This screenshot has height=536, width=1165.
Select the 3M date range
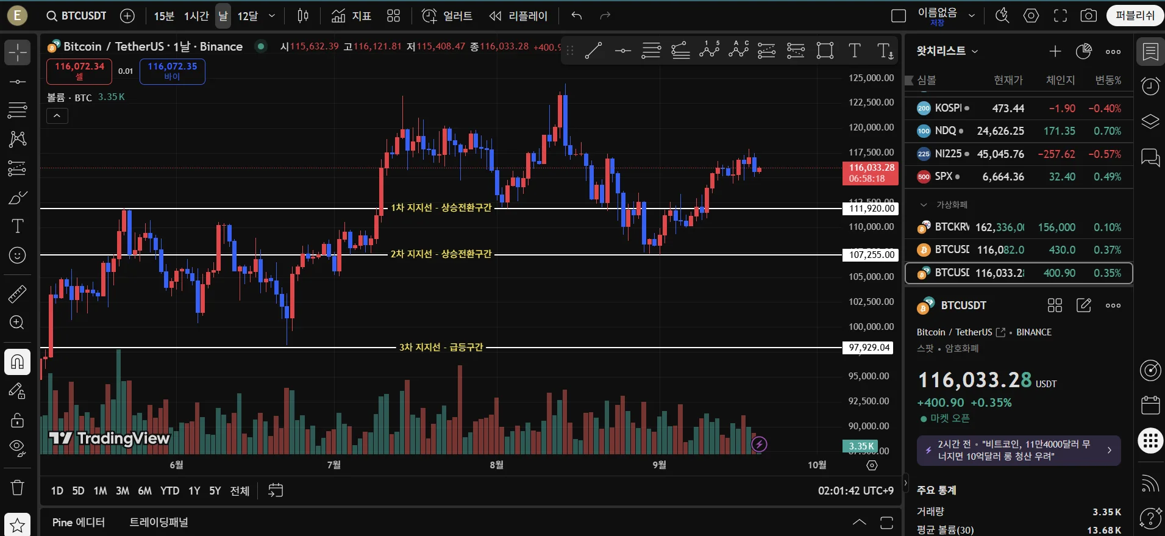tap(123, 491)
